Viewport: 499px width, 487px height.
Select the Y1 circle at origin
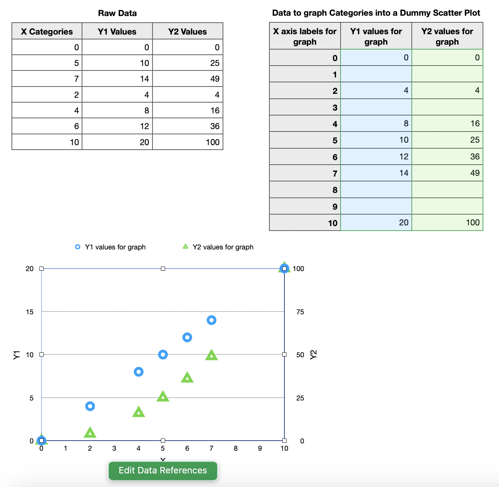(42, 440)
